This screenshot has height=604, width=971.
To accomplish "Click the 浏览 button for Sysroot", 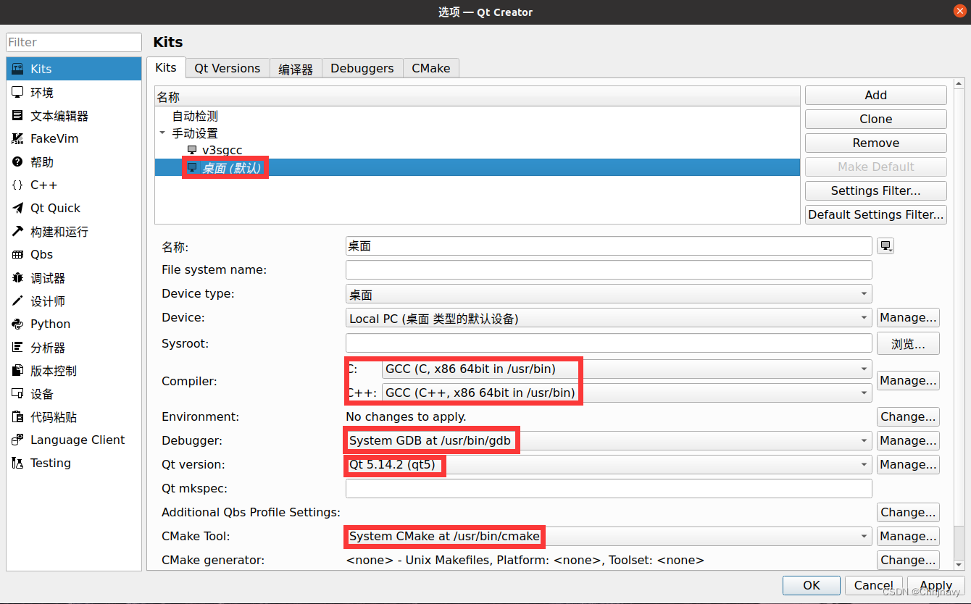I will 908,343.
